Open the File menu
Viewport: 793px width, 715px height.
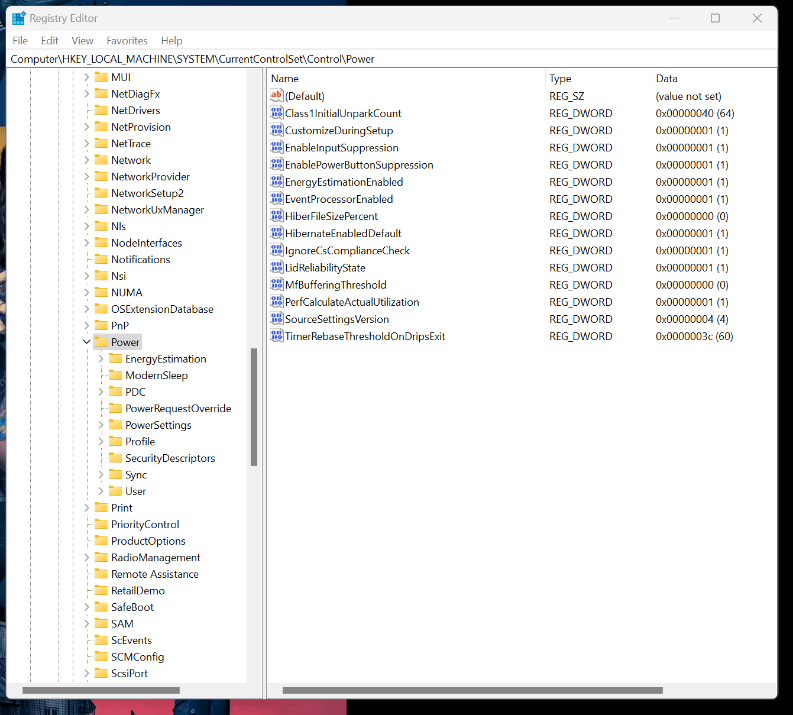coord(20,41)
